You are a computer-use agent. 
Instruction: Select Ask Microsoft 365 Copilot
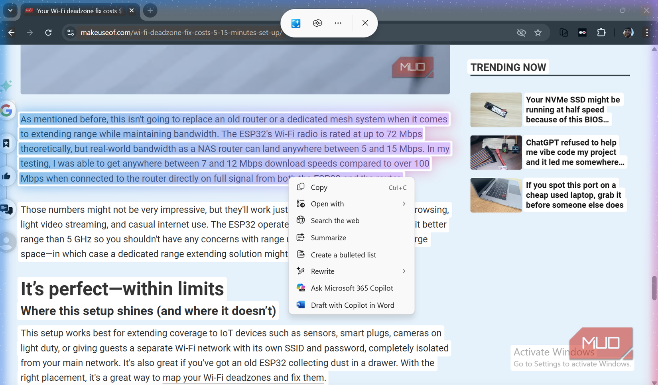(x=351, y=288)
